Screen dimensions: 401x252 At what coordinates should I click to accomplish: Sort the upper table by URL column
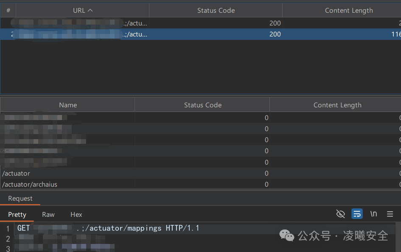pos(83,11)
